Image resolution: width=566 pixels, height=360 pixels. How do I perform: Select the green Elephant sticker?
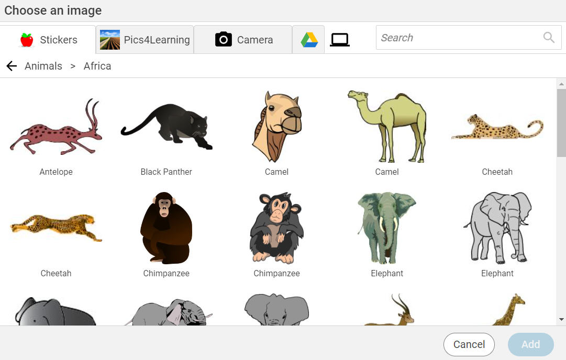tap(387, 228)
